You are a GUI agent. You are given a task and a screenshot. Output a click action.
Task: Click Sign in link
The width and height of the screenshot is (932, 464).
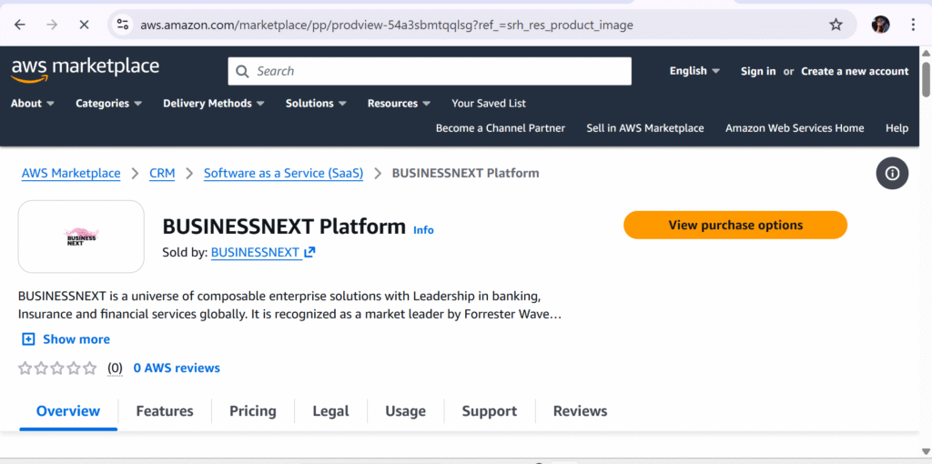pyautogui.click(x=758, y=71)
